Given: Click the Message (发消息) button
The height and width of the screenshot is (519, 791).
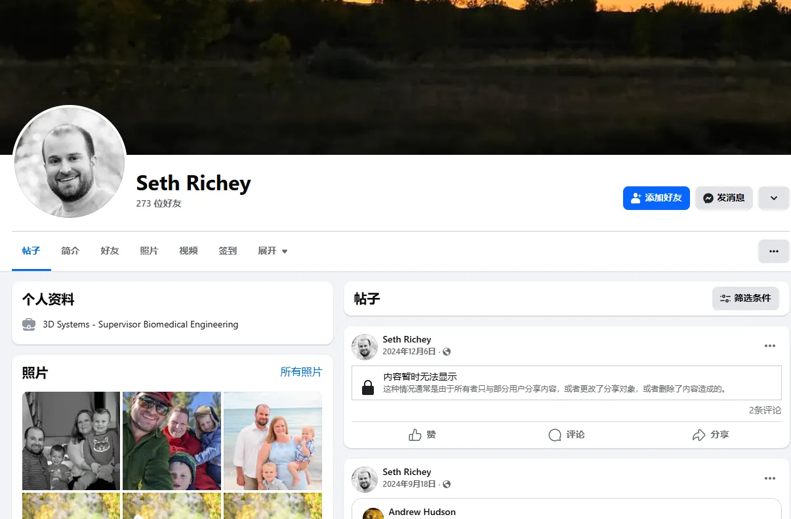Looking at the screenshot, I should [x=724, y=198].
